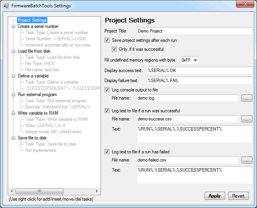The width and height of the screenshot is (257, 208).
Task: Click the Project Title input field
Action: pos(194,31)
